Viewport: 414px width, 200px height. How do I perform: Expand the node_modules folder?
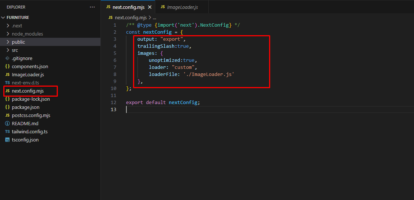click(8, 34)
